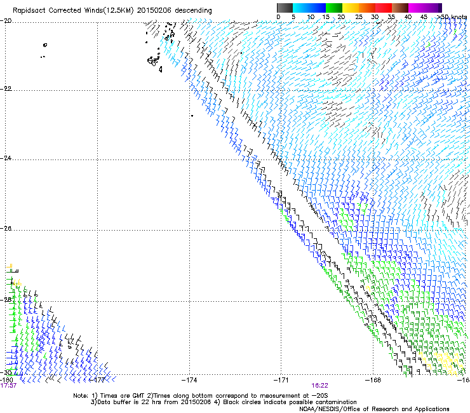This screenshot has width=470, height=413.
Task: Click the NOAA/NESDIS credit line
Action: point(374,409)
